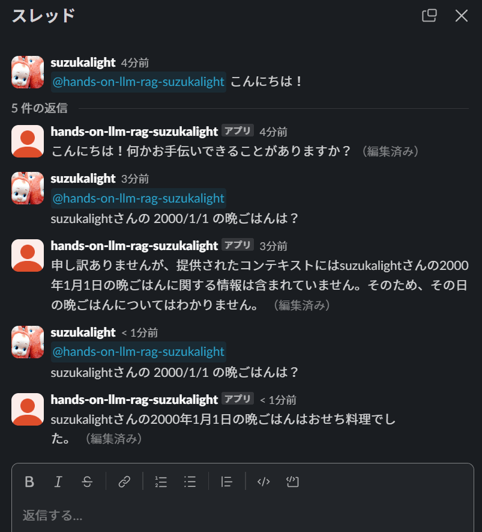Start a bulleted list

click(190, 482)
